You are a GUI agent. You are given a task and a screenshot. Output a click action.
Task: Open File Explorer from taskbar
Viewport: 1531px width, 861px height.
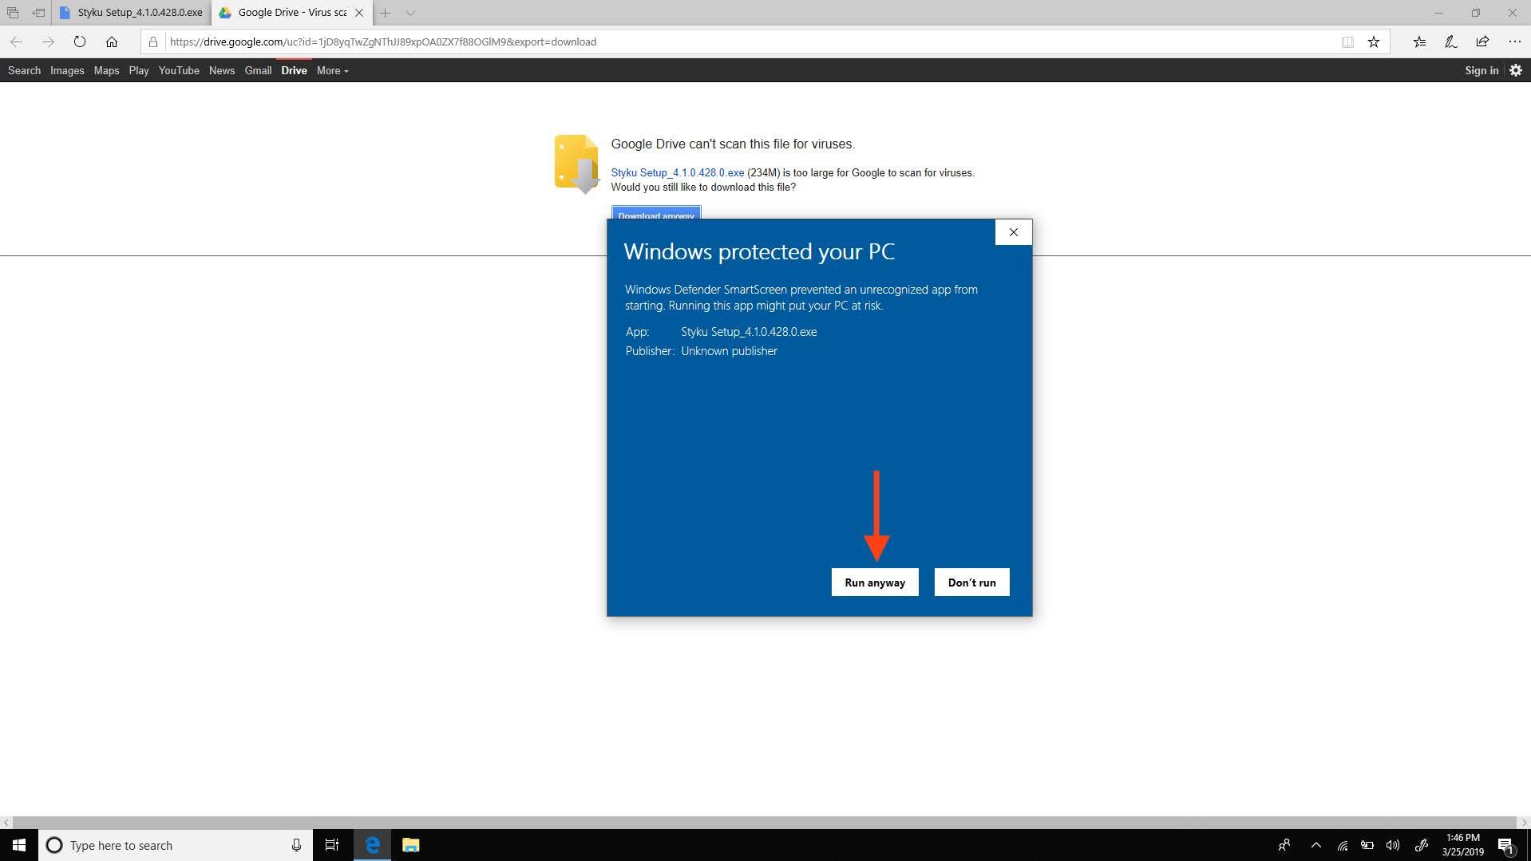pyautogui.click(x=410, y=845)
